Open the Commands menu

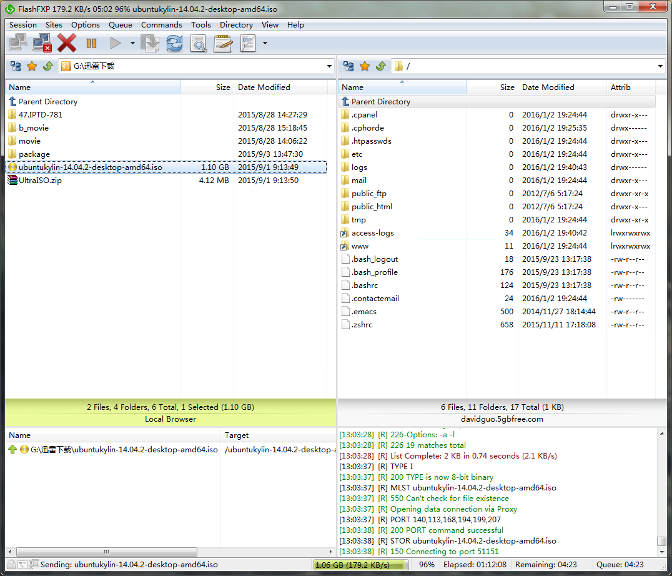pos(162,25)
